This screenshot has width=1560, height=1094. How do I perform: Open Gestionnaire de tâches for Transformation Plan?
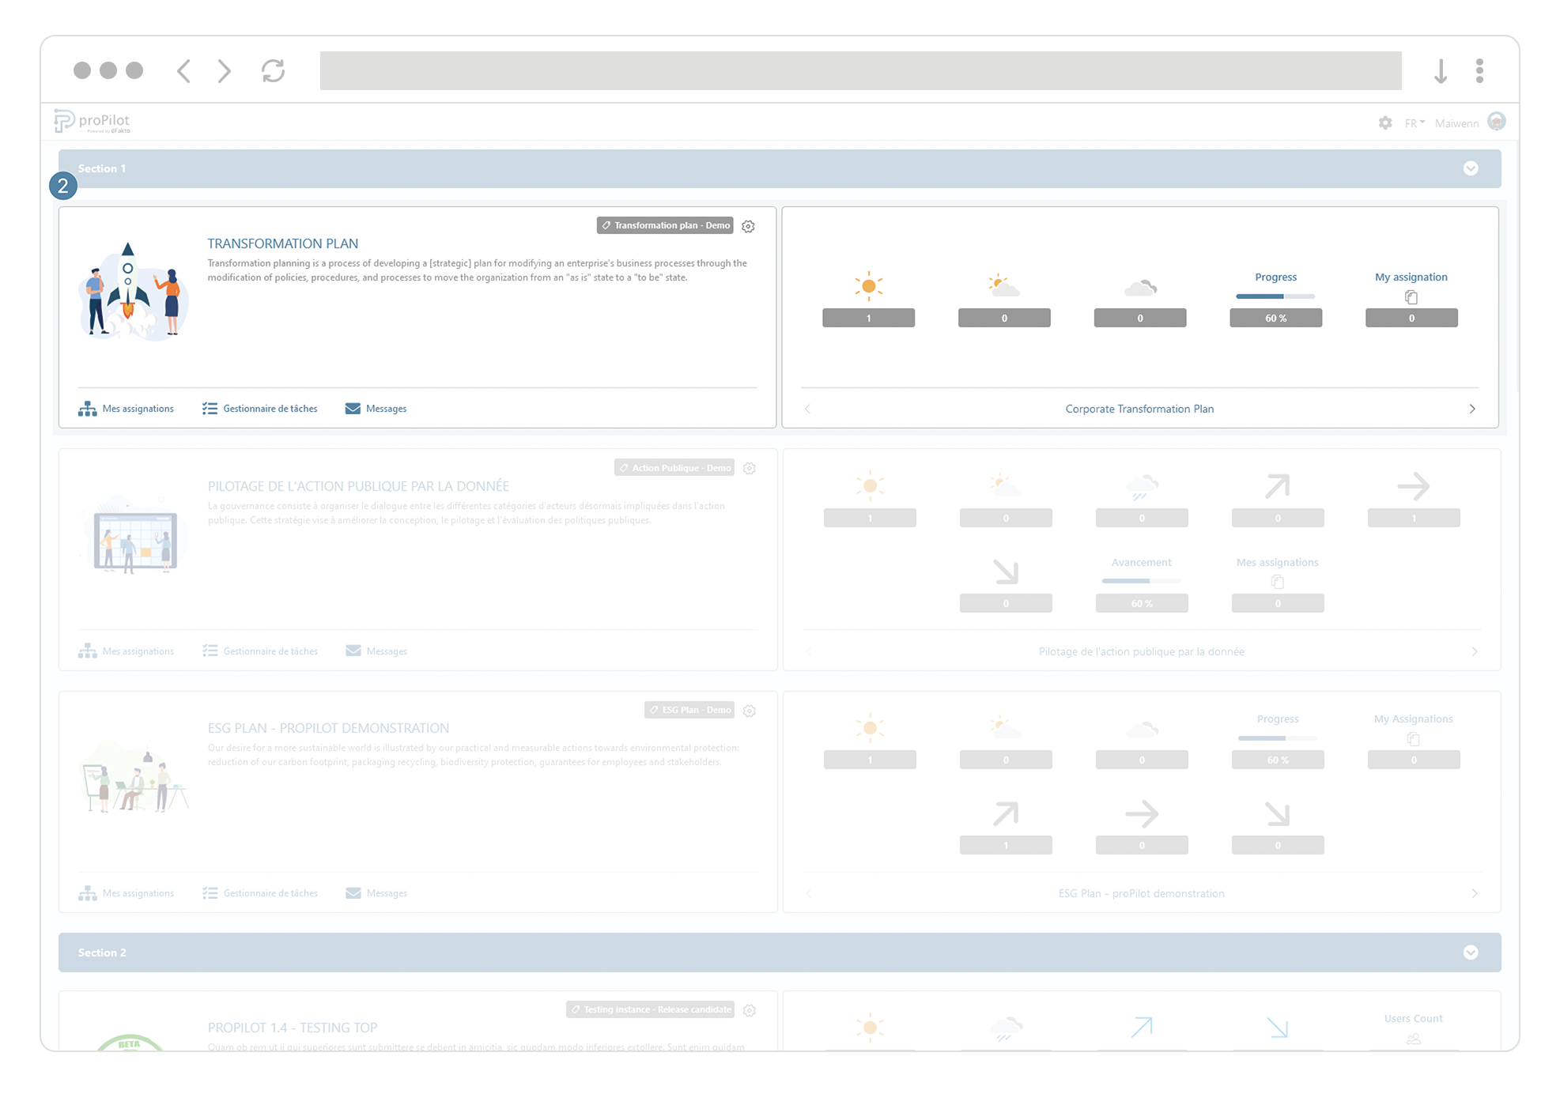(259, 408)
